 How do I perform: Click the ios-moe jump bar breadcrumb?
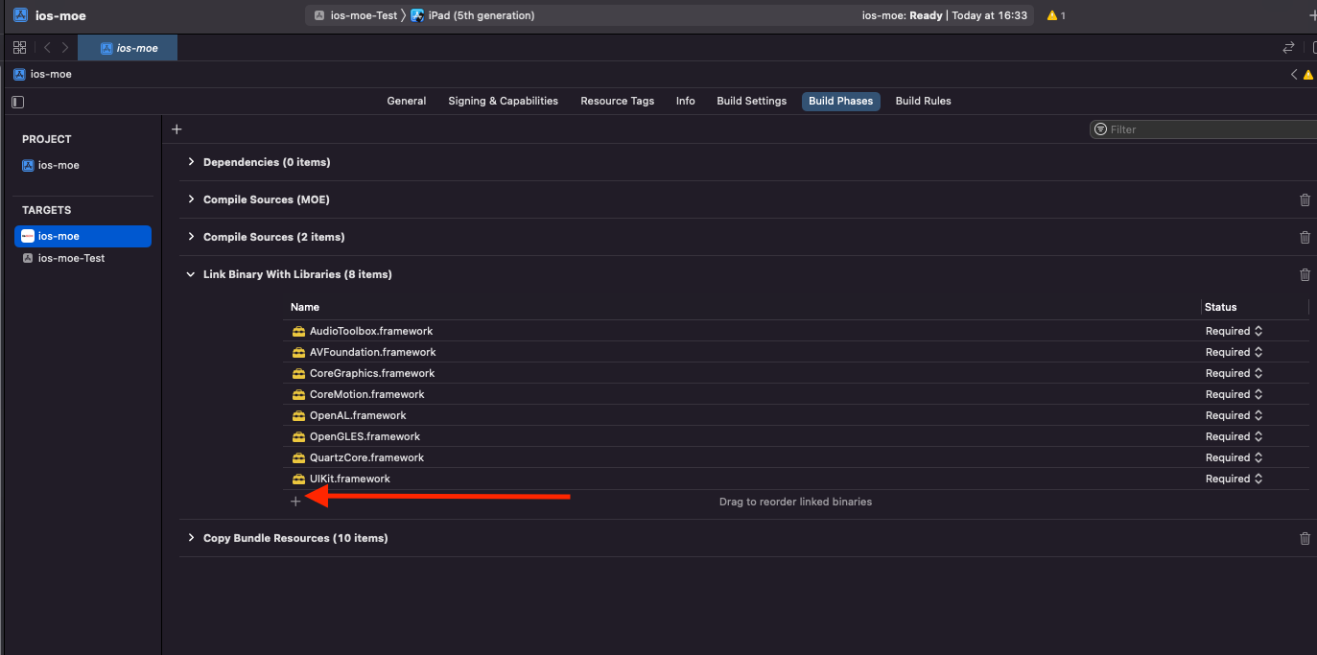click(x=42, y=74)
